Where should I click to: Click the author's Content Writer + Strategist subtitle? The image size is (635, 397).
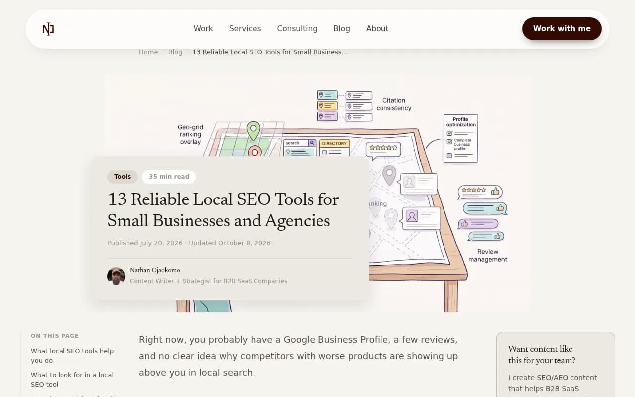[208, 281]
